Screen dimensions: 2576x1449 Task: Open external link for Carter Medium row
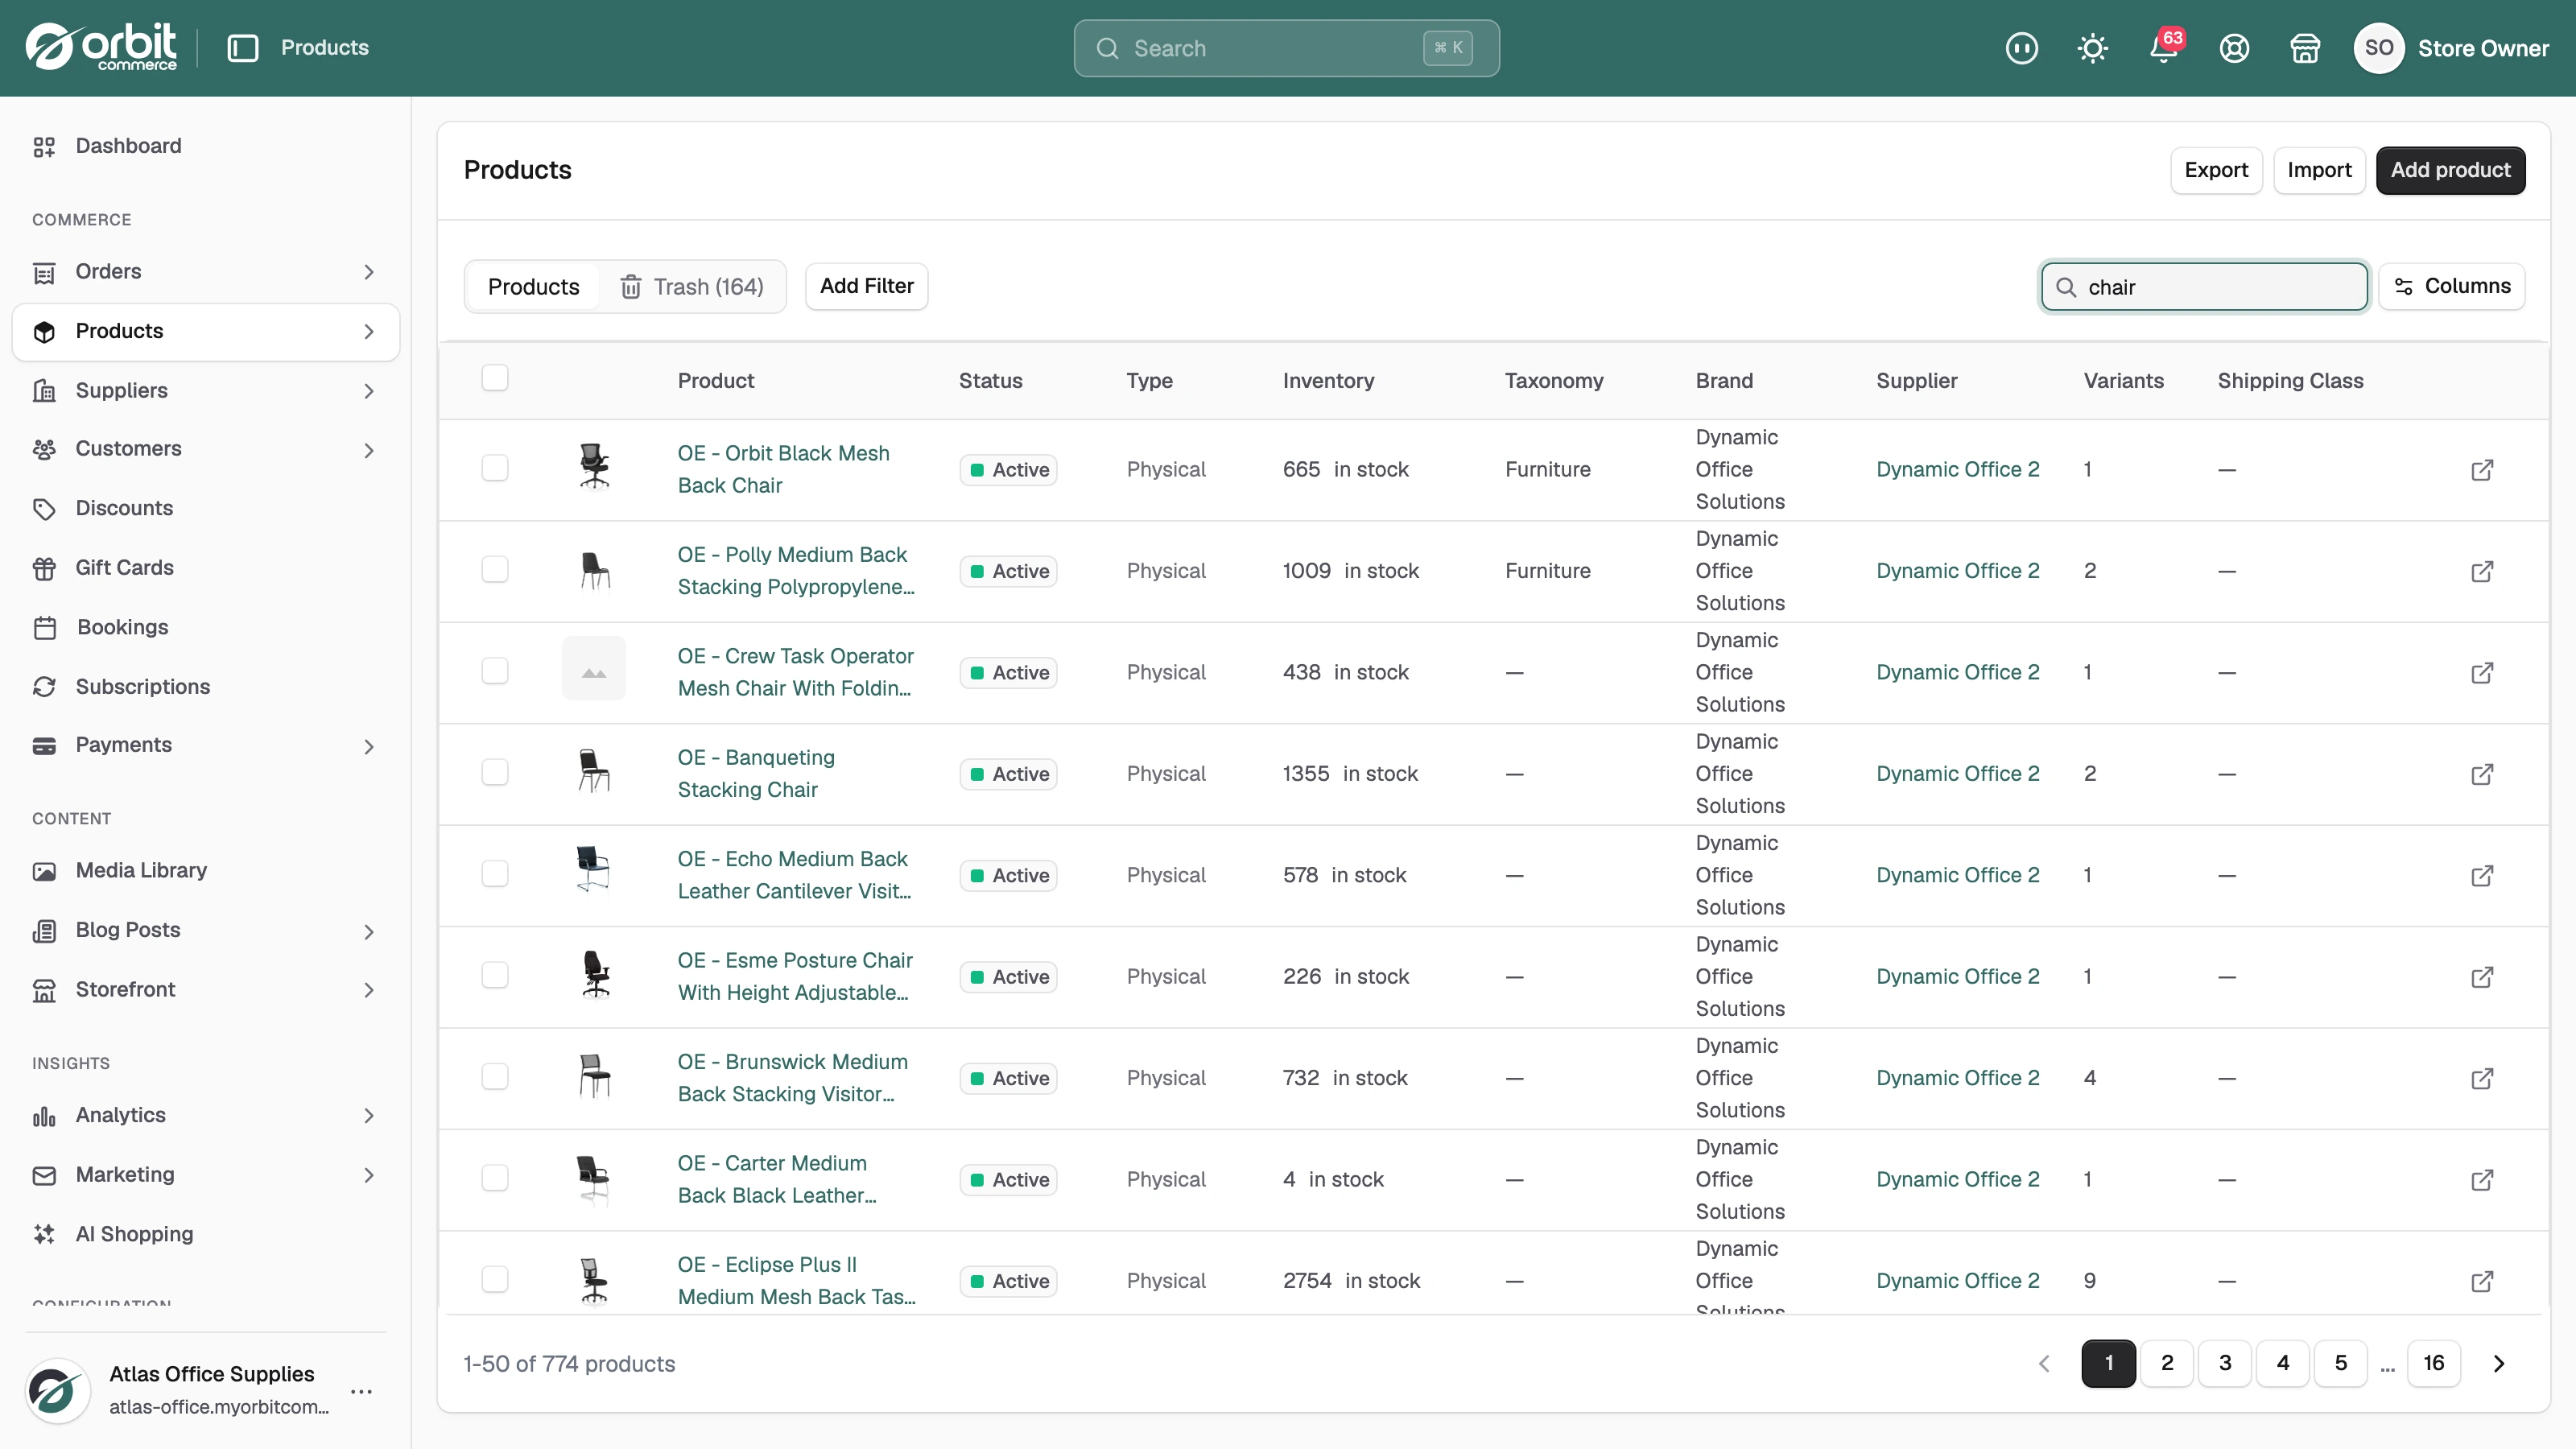click(x=2482, y=1180)
